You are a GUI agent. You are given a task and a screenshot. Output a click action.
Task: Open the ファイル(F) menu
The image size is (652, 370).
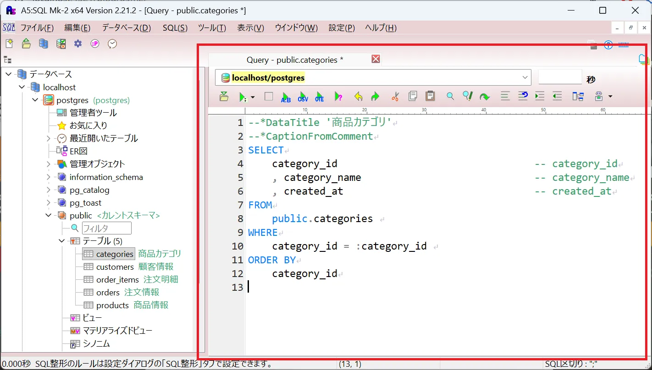[37, 28]
